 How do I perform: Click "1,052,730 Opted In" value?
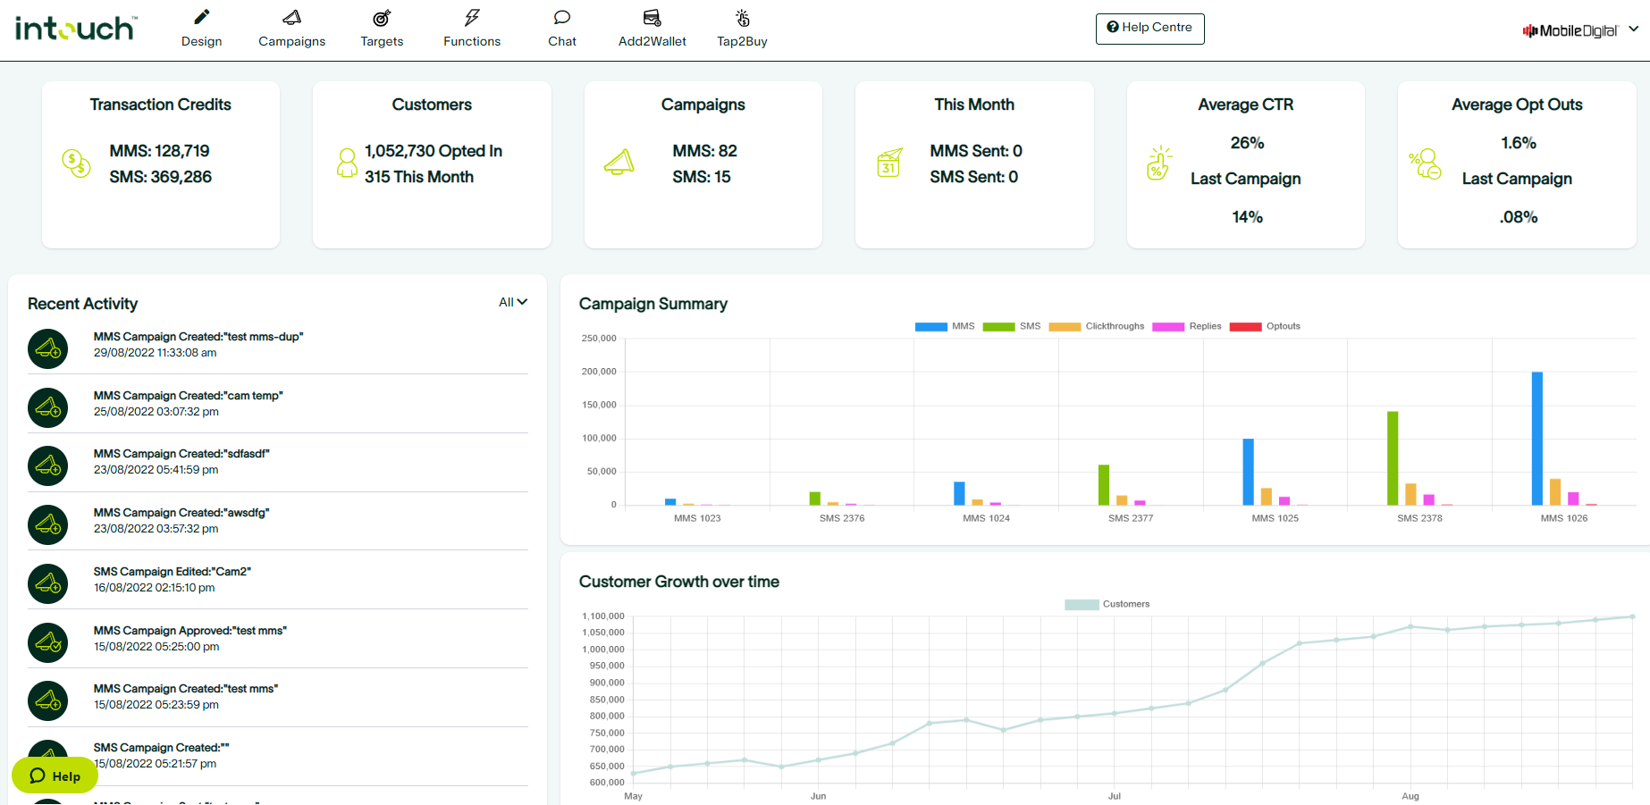[434, 151]
